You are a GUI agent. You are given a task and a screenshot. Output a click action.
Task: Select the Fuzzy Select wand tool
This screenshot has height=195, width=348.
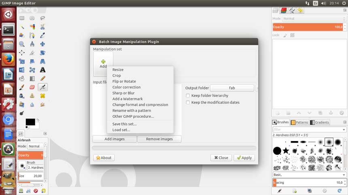pyautogui.click(x=22, y=27)
